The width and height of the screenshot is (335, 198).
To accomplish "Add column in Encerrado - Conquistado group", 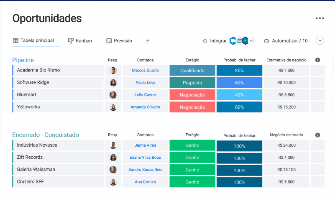I will point(317,135).
